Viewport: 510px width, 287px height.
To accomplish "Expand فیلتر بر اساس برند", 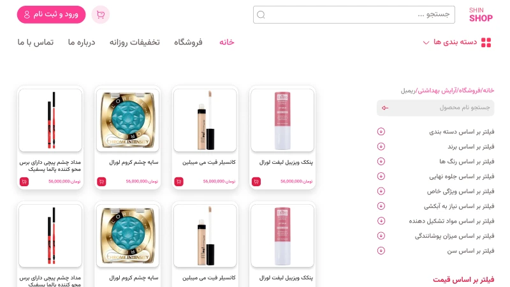I will tap(381, 147).
